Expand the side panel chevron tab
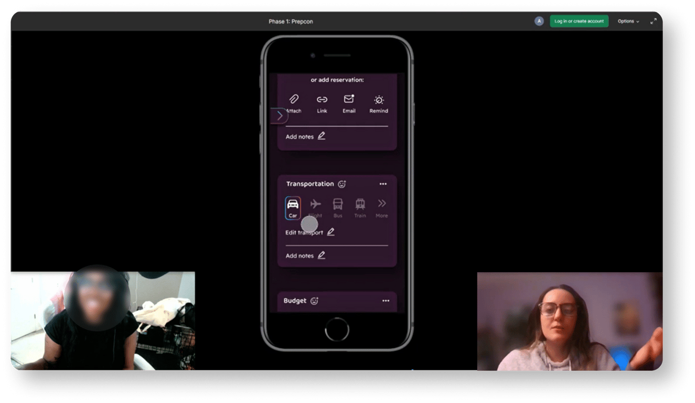Viewport: 695px width, 403px height. pos(280,115)
